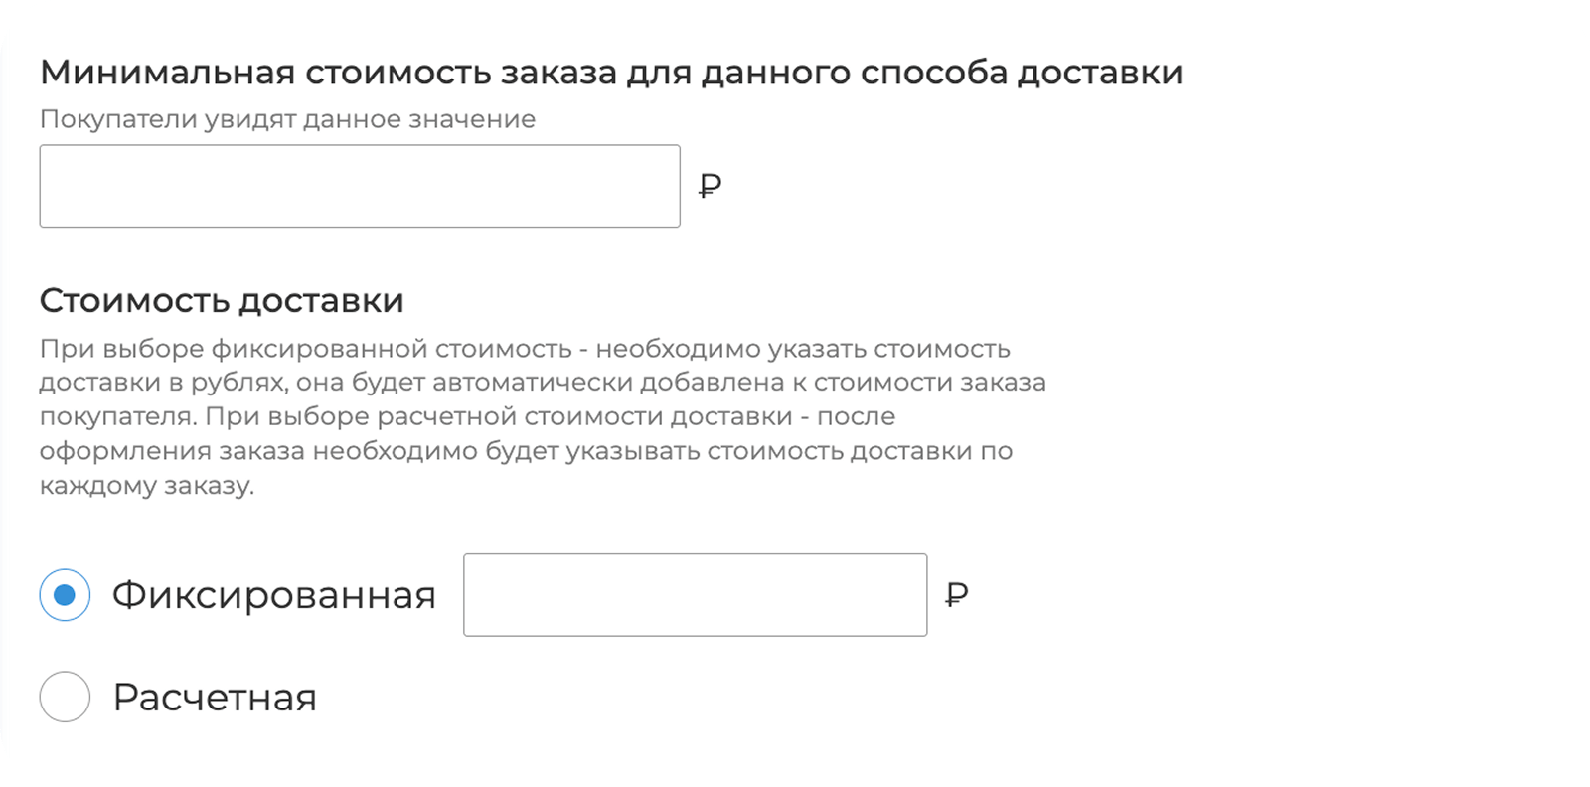
Task: Click the minimum order cost input field
Action: click(x=360, y=186)
